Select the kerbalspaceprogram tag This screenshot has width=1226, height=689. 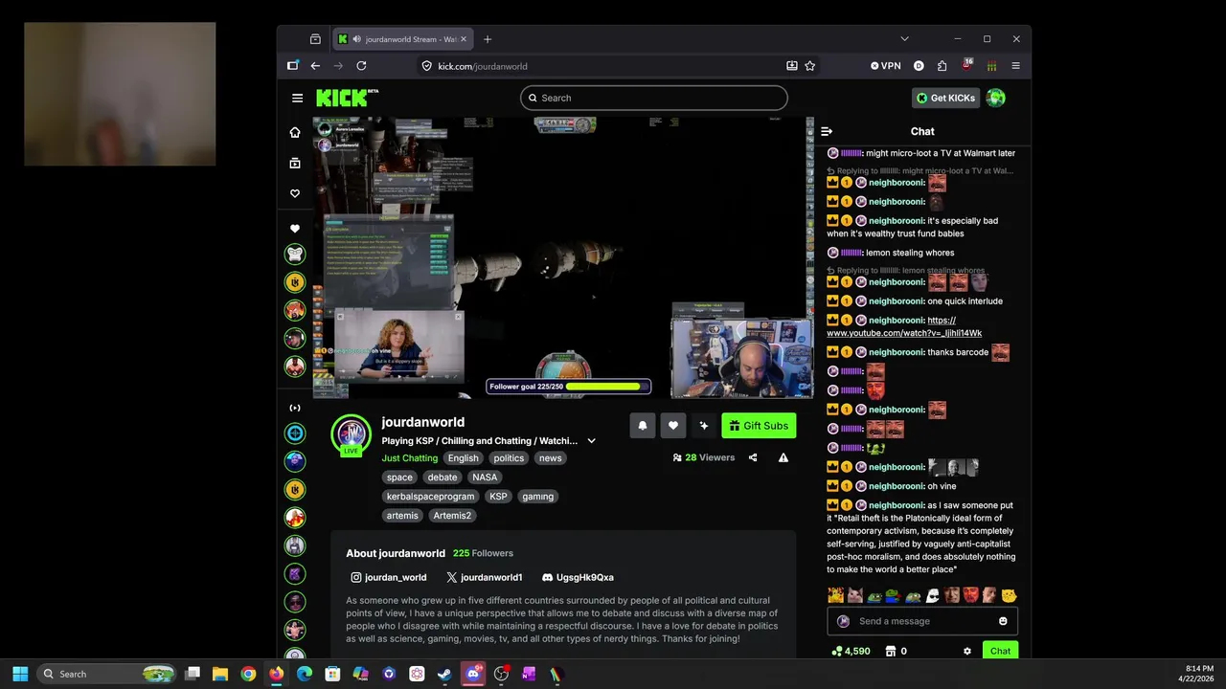pos(430,497)
